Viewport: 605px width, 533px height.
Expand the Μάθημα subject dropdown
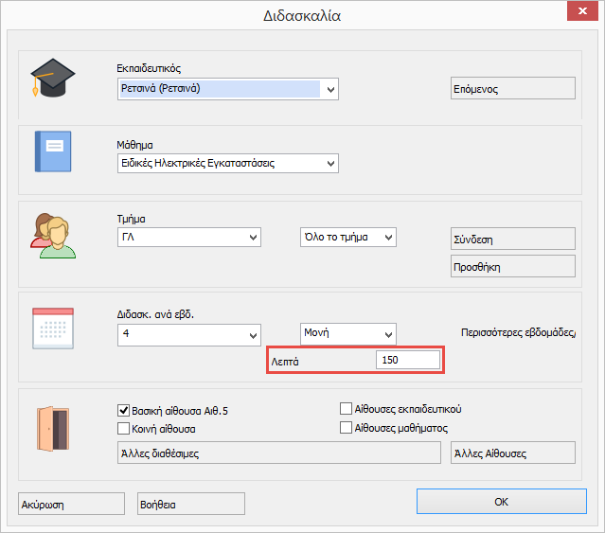coord(330,164)
